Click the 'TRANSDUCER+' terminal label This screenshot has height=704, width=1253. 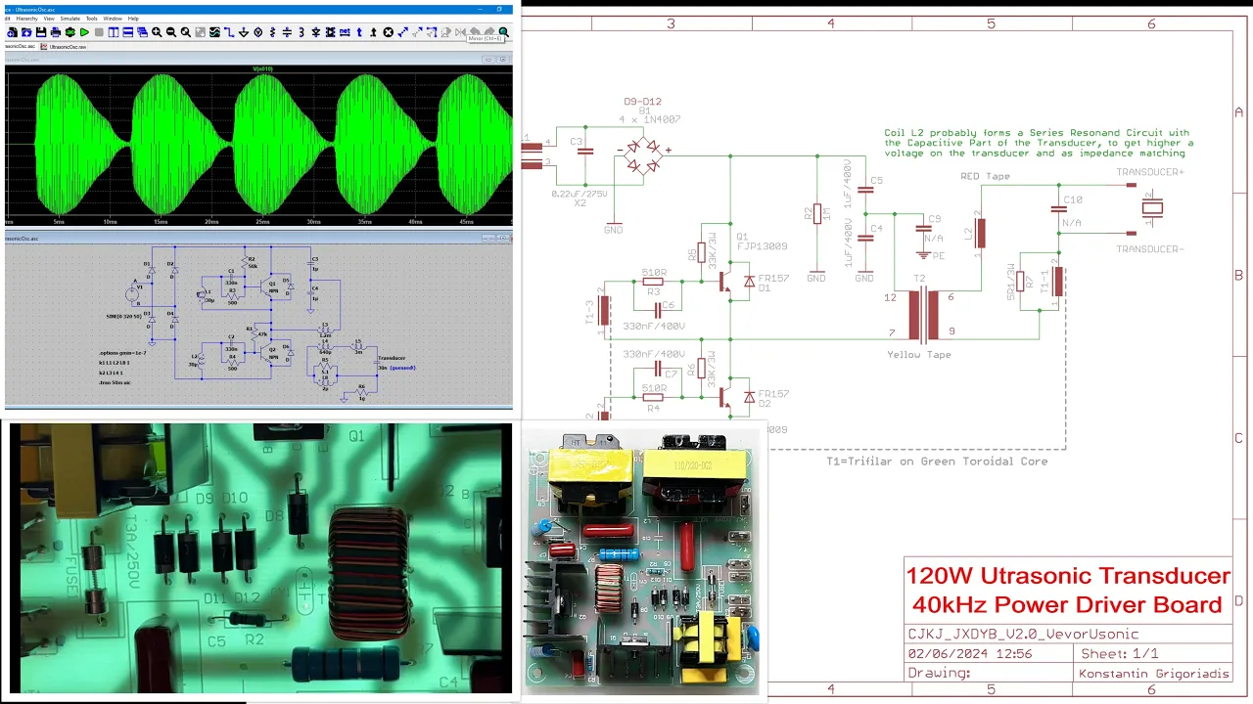click(x=1150, y=172)
